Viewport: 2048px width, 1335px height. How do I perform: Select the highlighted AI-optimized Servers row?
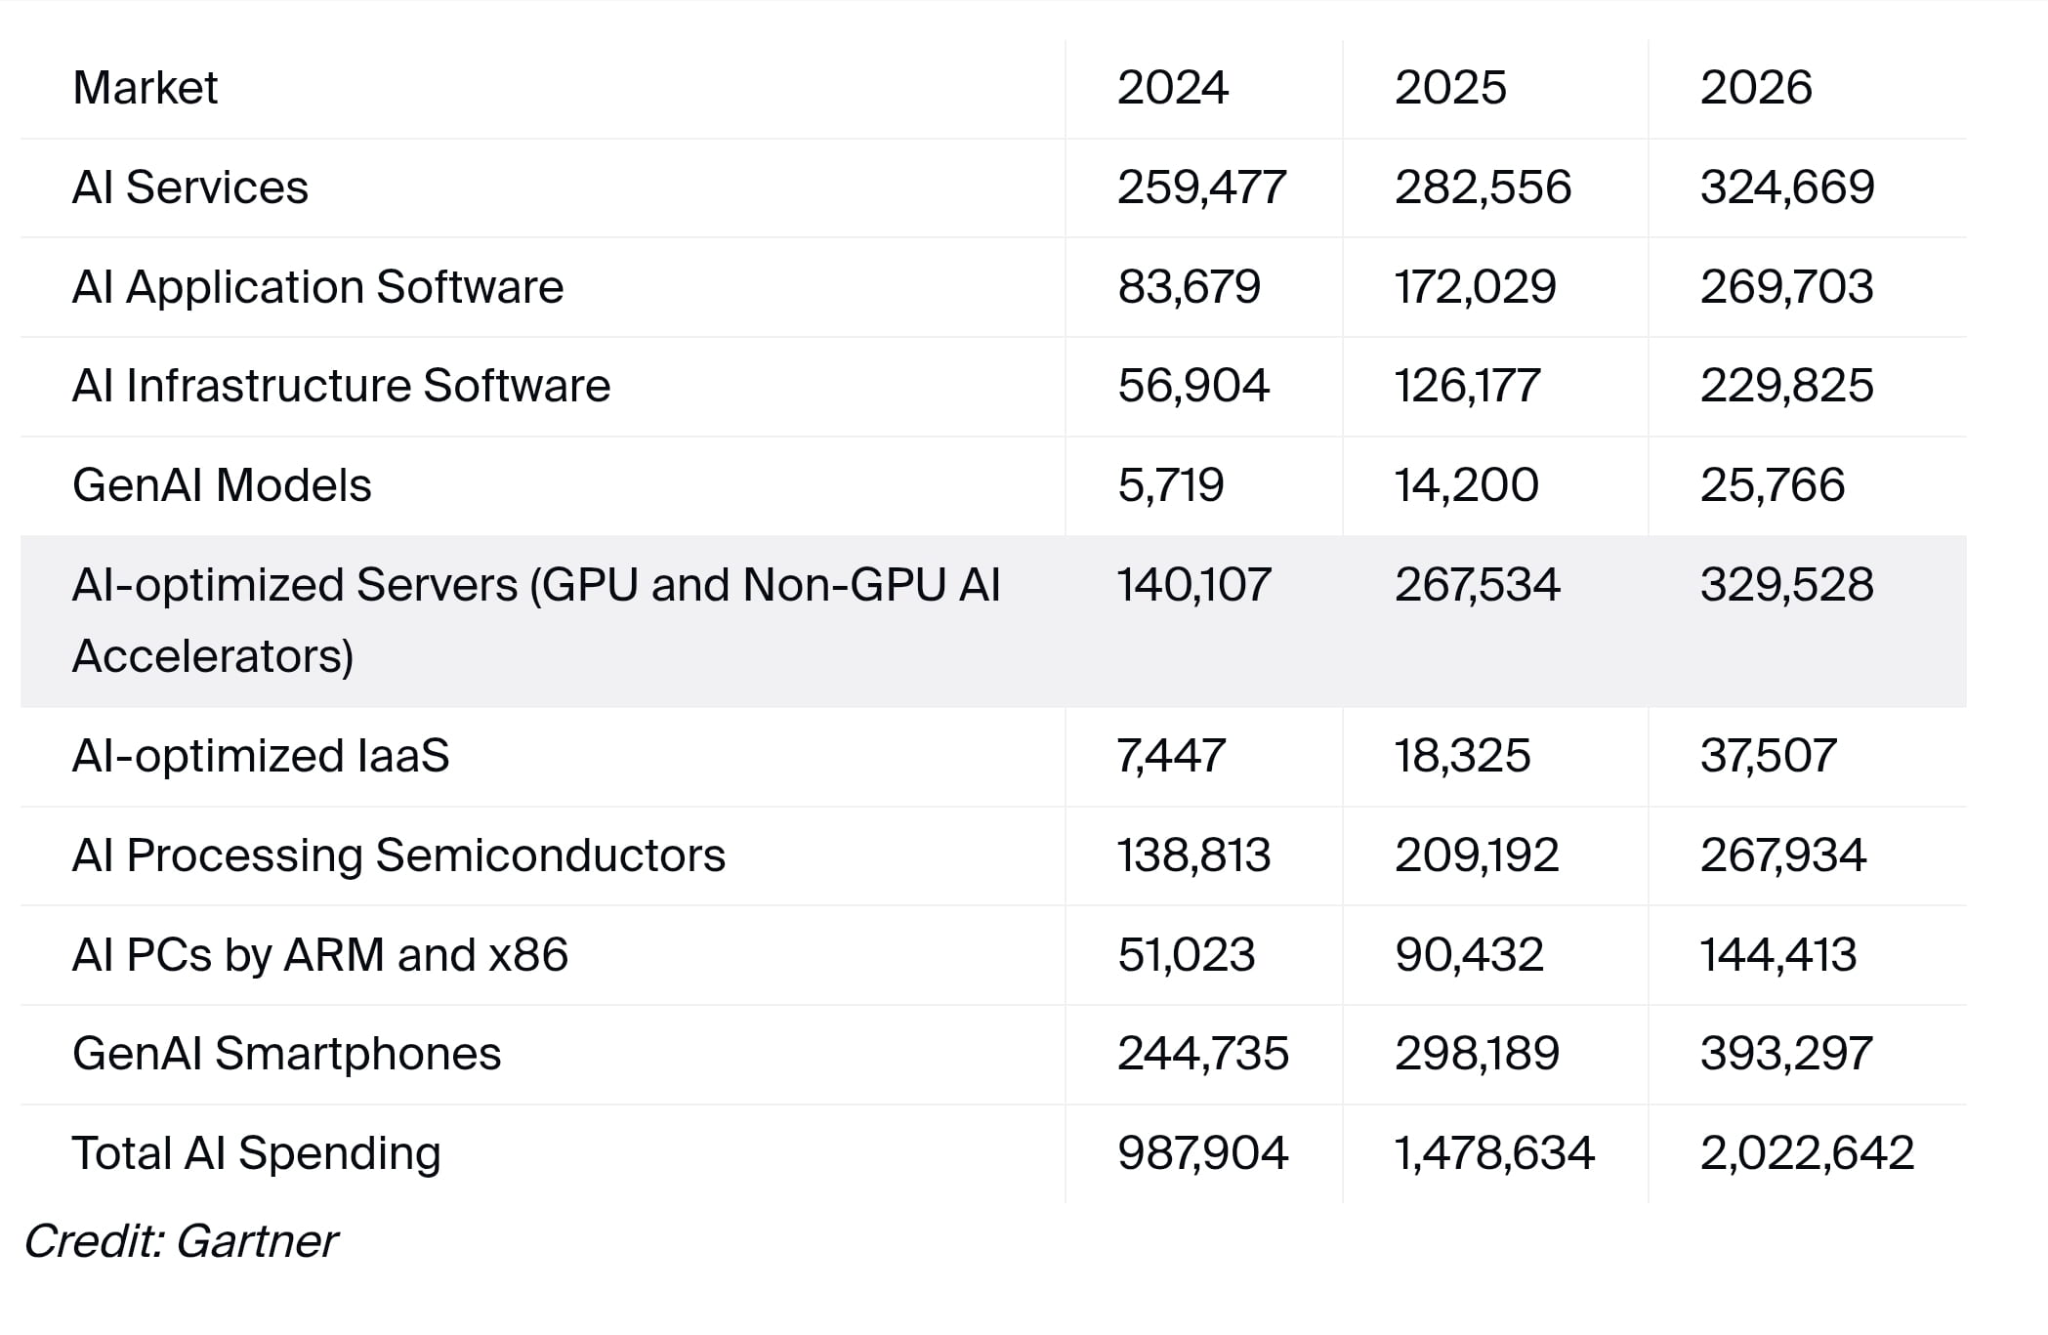coord(993,621)
